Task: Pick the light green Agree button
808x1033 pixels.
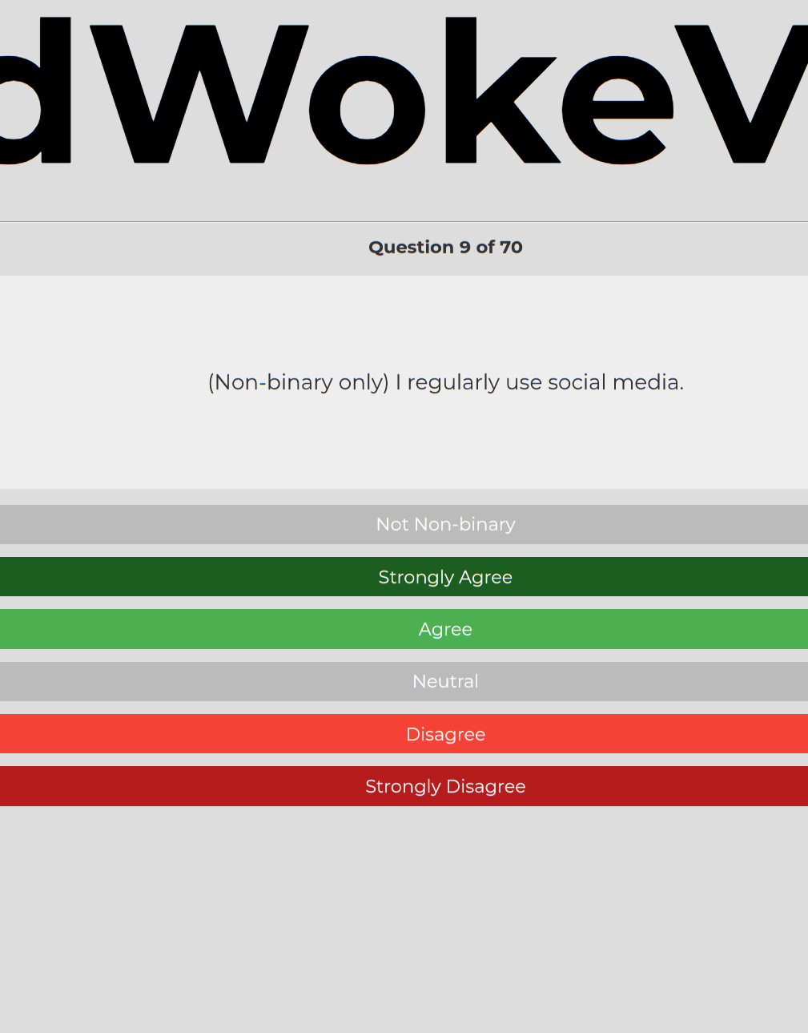Action: click(404, 629)
